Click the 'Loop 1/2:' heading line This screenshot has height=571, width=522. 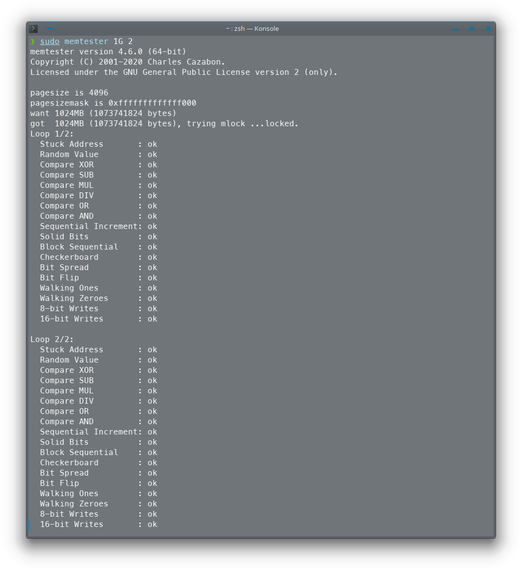coord(52,134)
